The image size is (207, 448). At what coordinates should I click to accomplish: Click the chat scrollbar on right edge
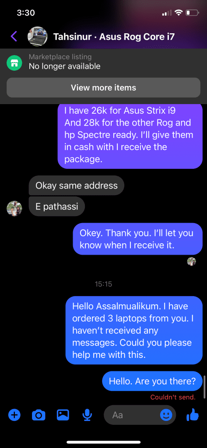point(204,387)
